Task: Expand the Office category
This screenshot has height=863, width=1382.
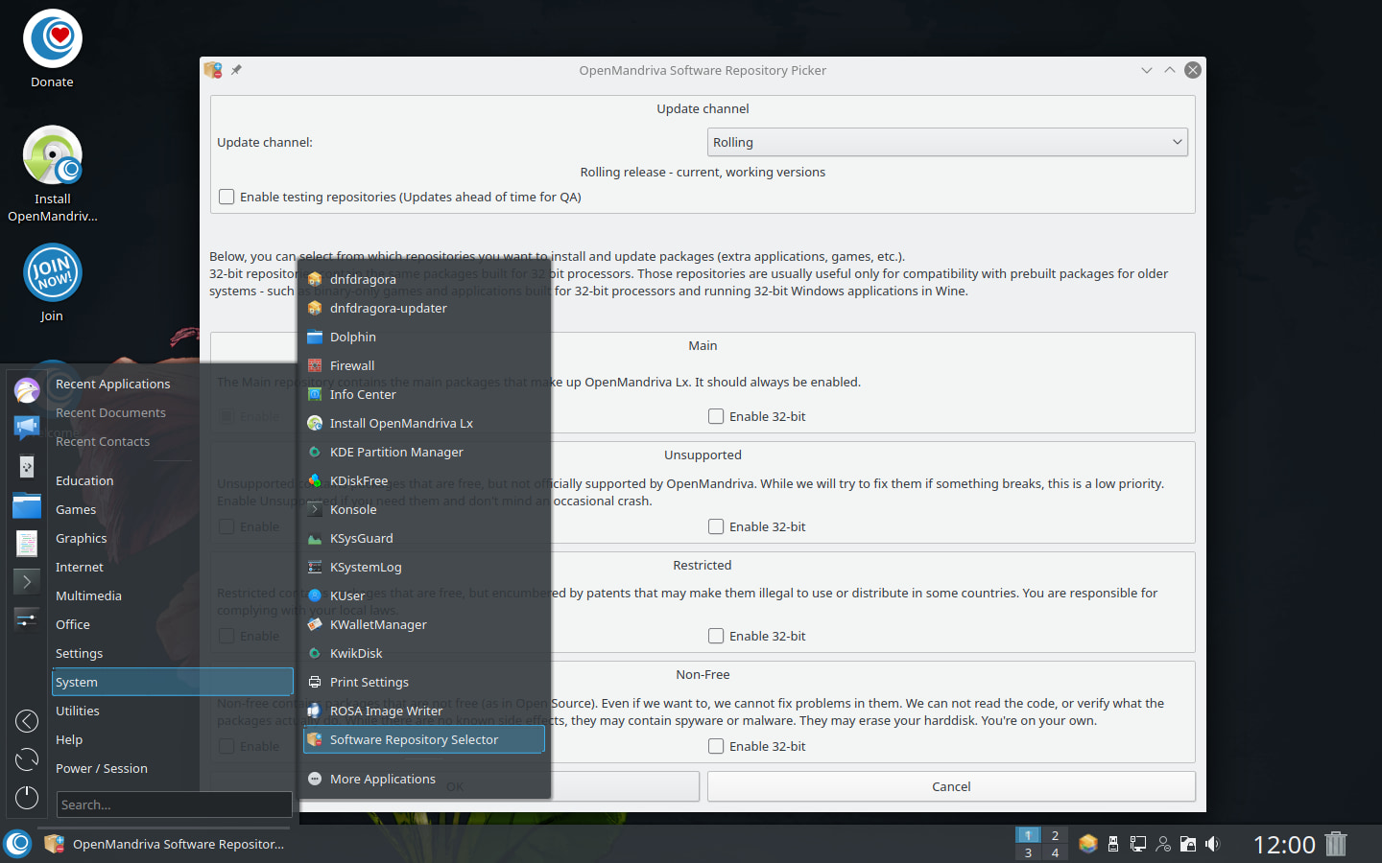Action: 173,624
